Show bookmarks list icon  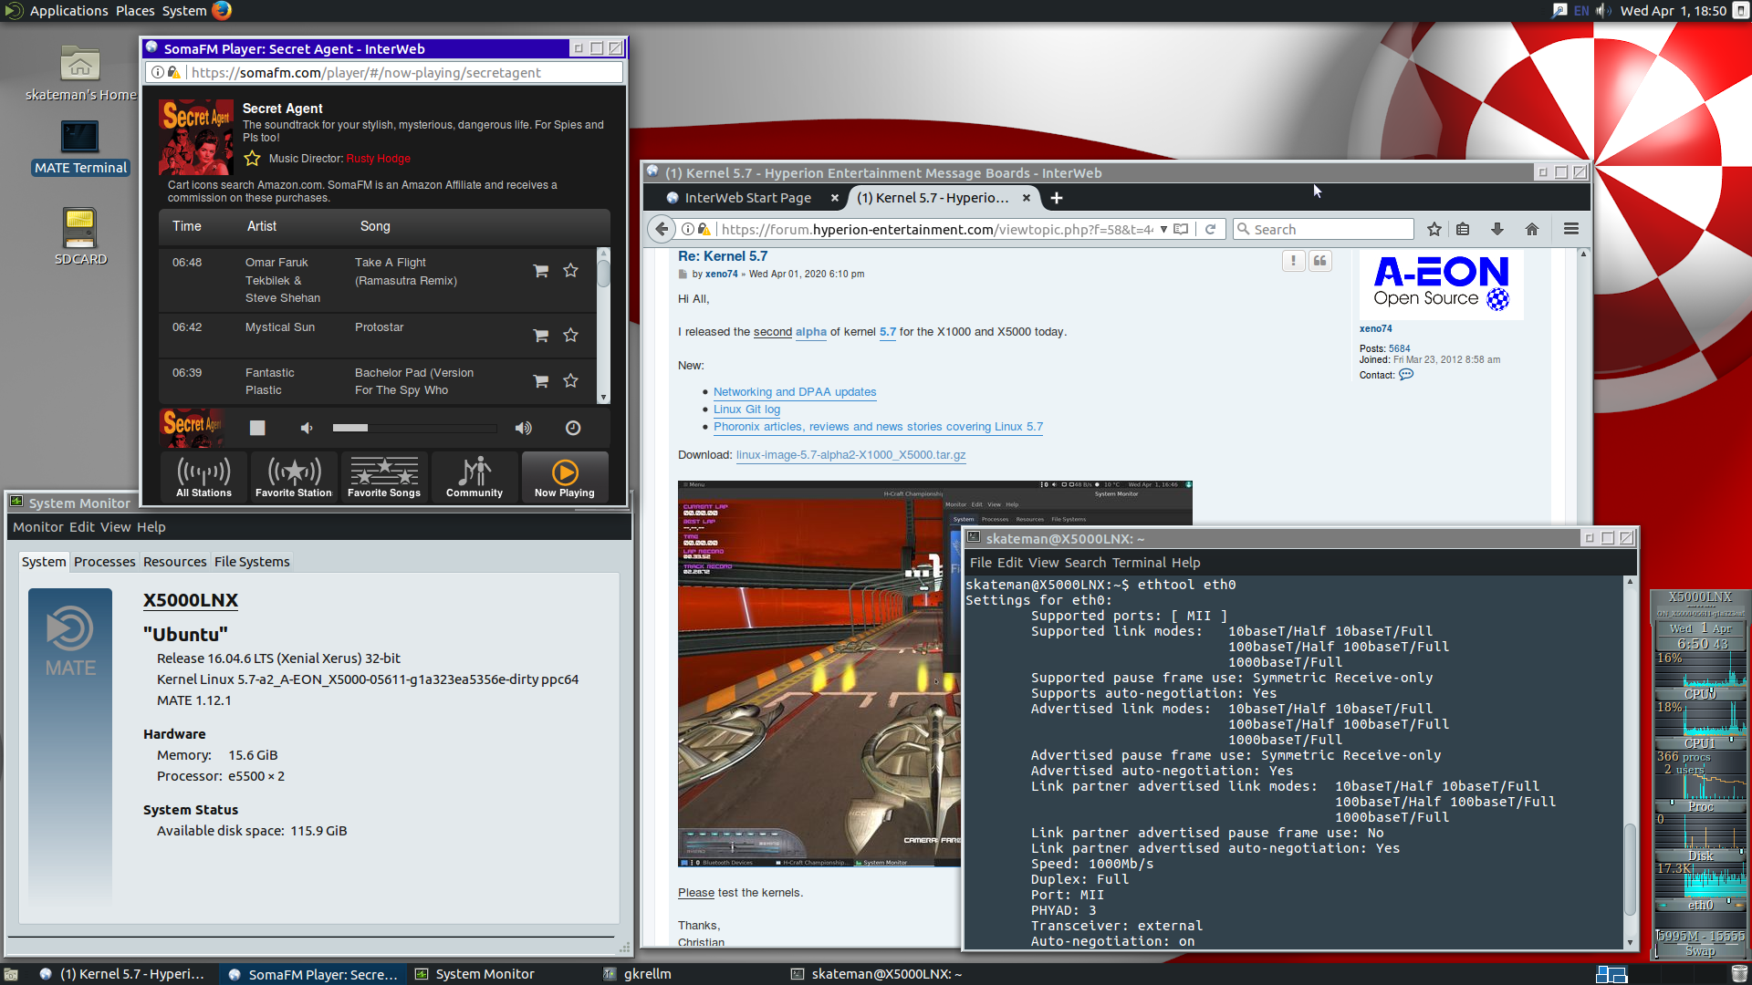[x=1463, y=229]
